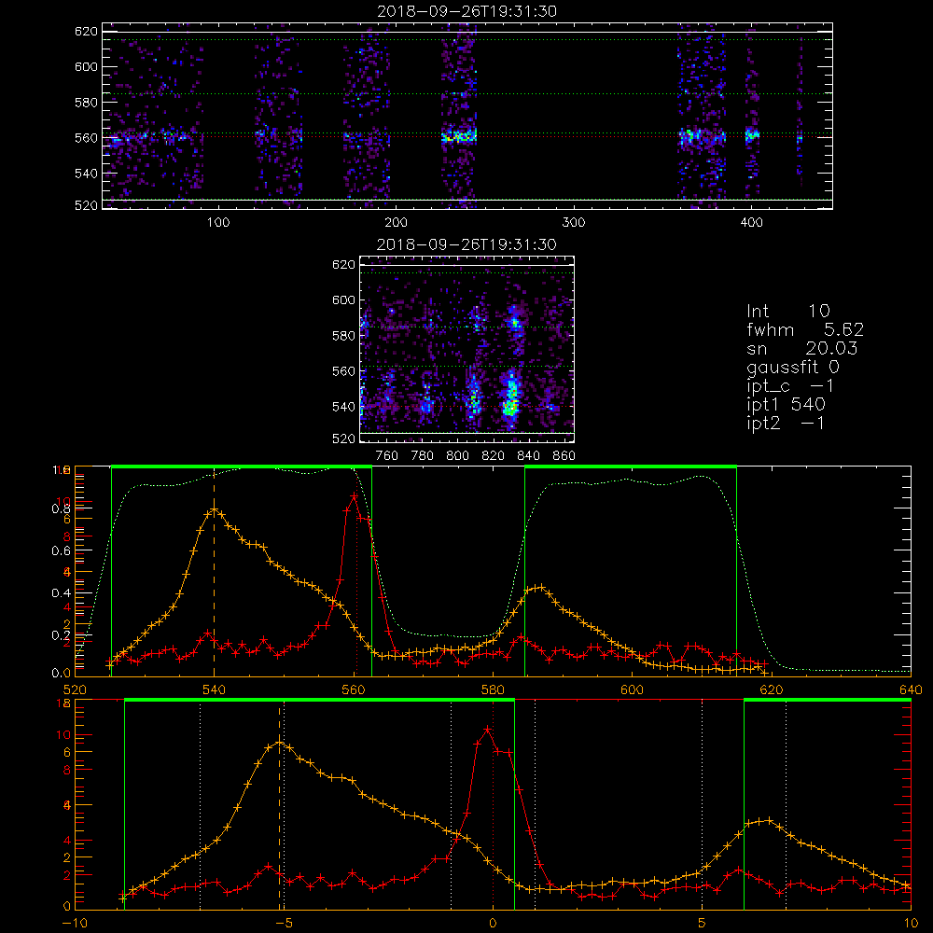Click the middle plot timestamp title
This screenshot has width=933, height=933.
tap(467, 244)
